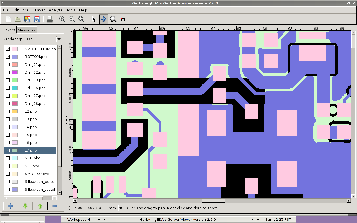Select the Pointer arrow tool
The height and width of the screenshot is (223, 357).
pos(94,19)
